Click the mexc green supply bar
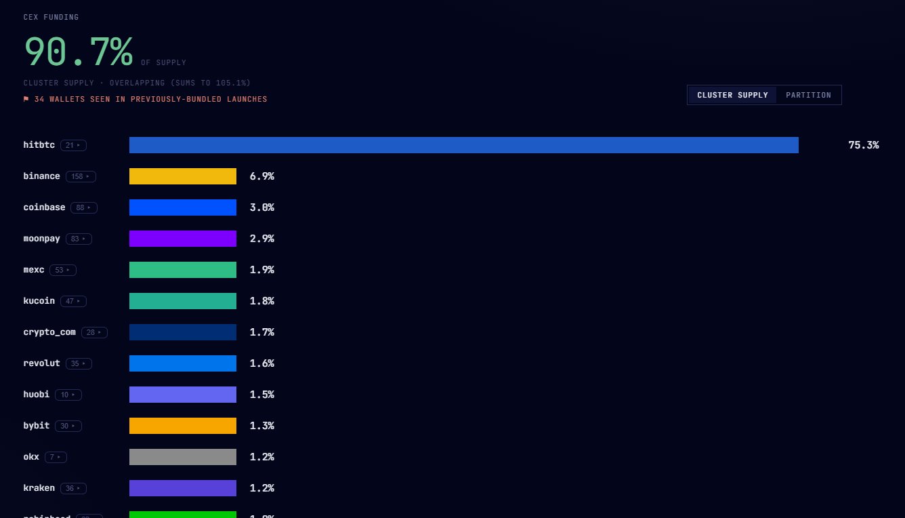This screenshot has width=905, height=518. [183, 270]
